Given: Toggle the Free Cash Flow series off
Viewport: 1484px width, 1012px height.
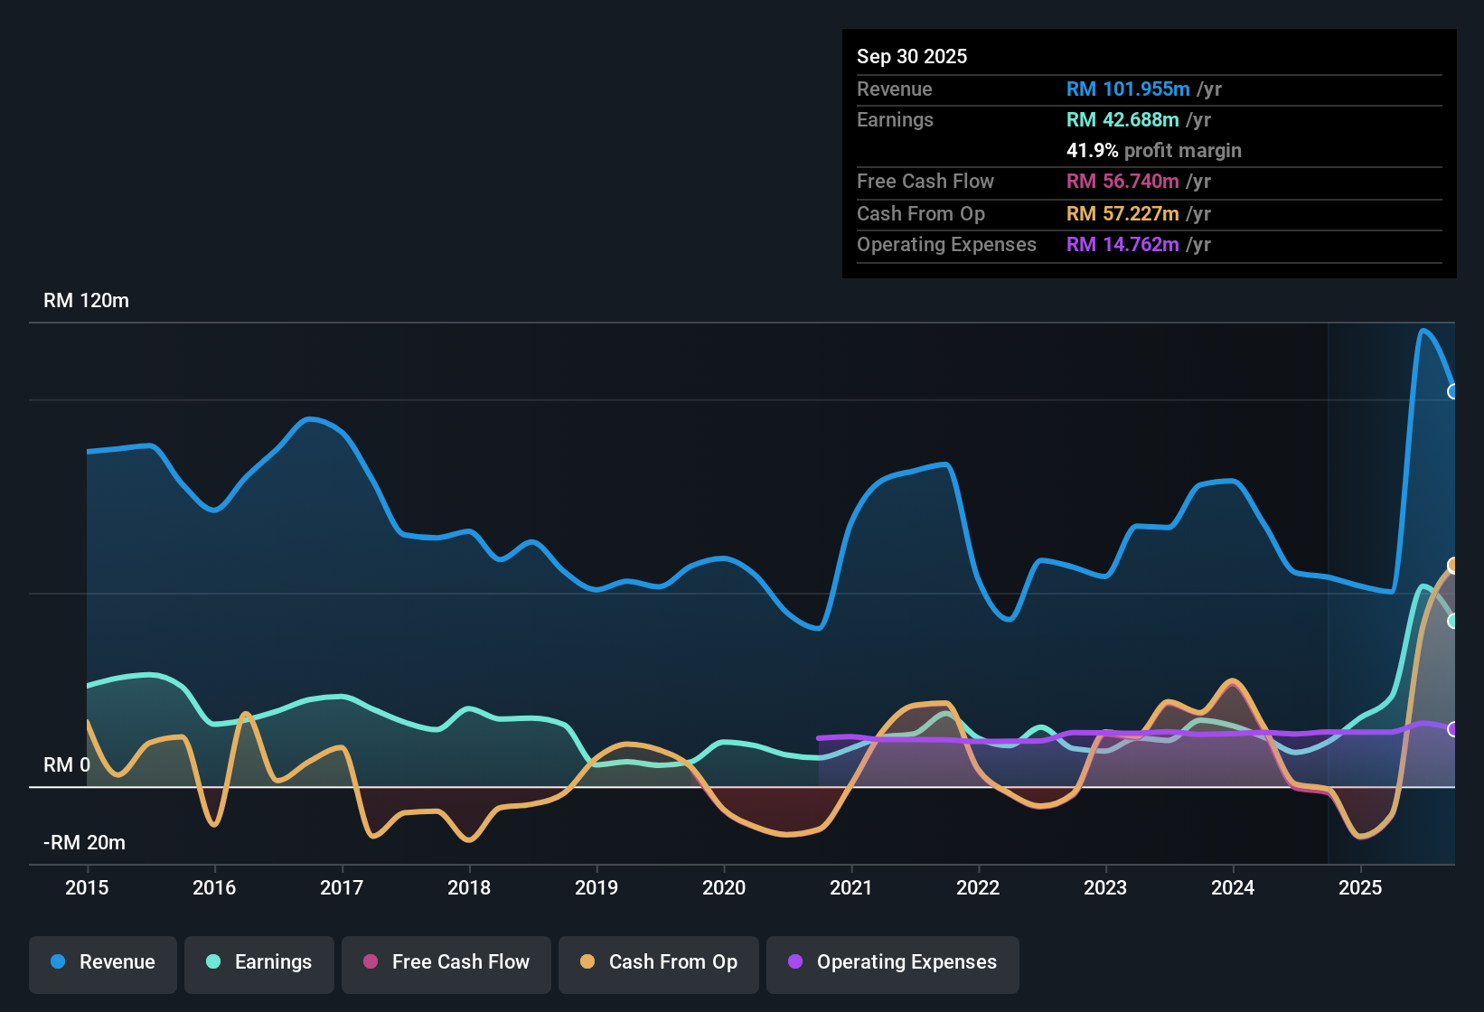Looking at the screenshot, I should point(446,962).
